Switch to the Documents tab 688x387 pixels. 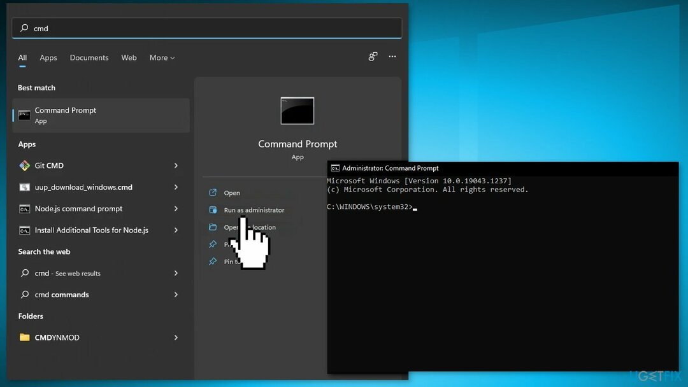[89, 58]
